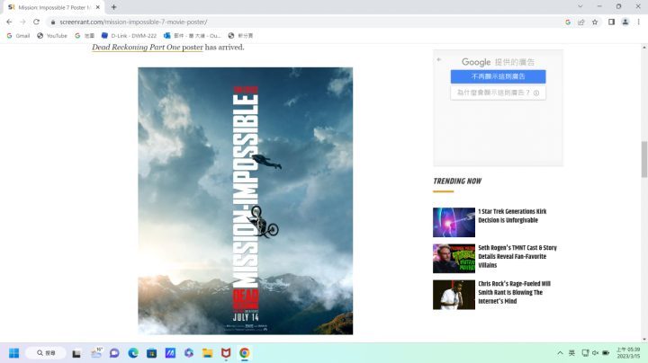This screenshot has height=363, width=648.
Task: Open the Chrome profile avatar
Action: coord(625,22)
